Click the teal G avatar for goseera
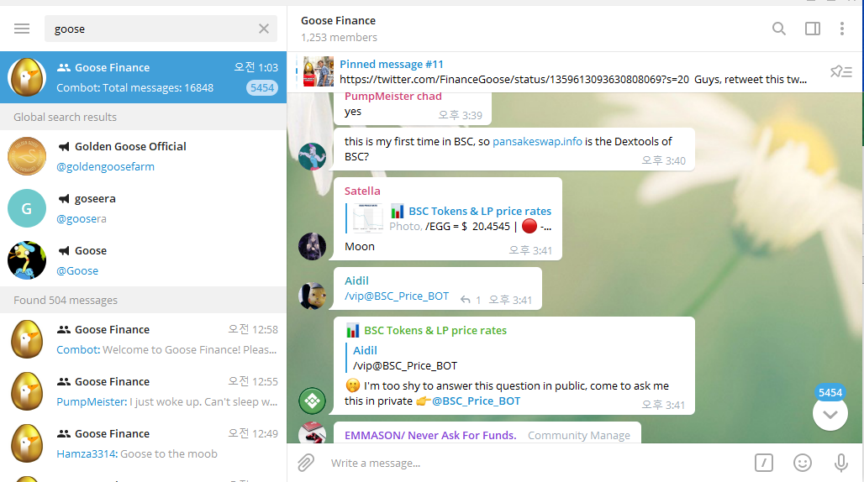This screenshot has height=482, width=864. [x=27, y=208]
